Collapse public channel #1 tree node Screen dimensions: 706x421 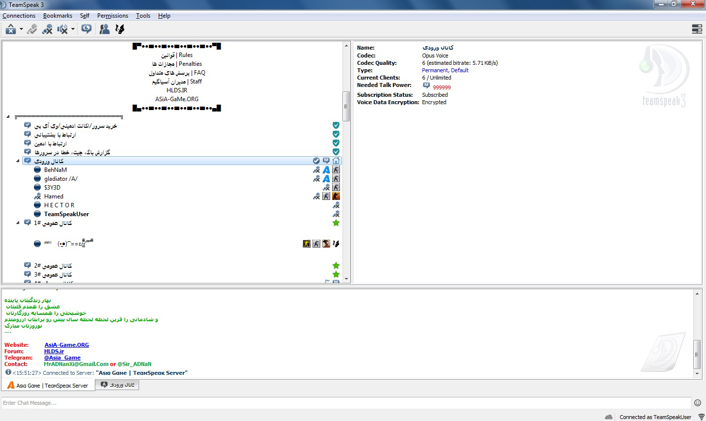(18, 223)
